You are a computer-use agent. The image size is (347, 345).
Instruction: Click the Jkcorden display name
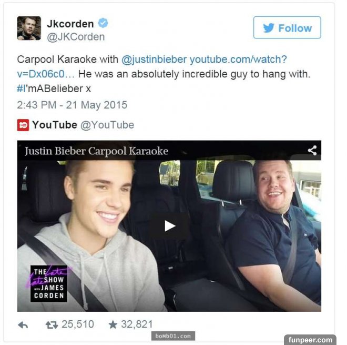tap(70, 24)
